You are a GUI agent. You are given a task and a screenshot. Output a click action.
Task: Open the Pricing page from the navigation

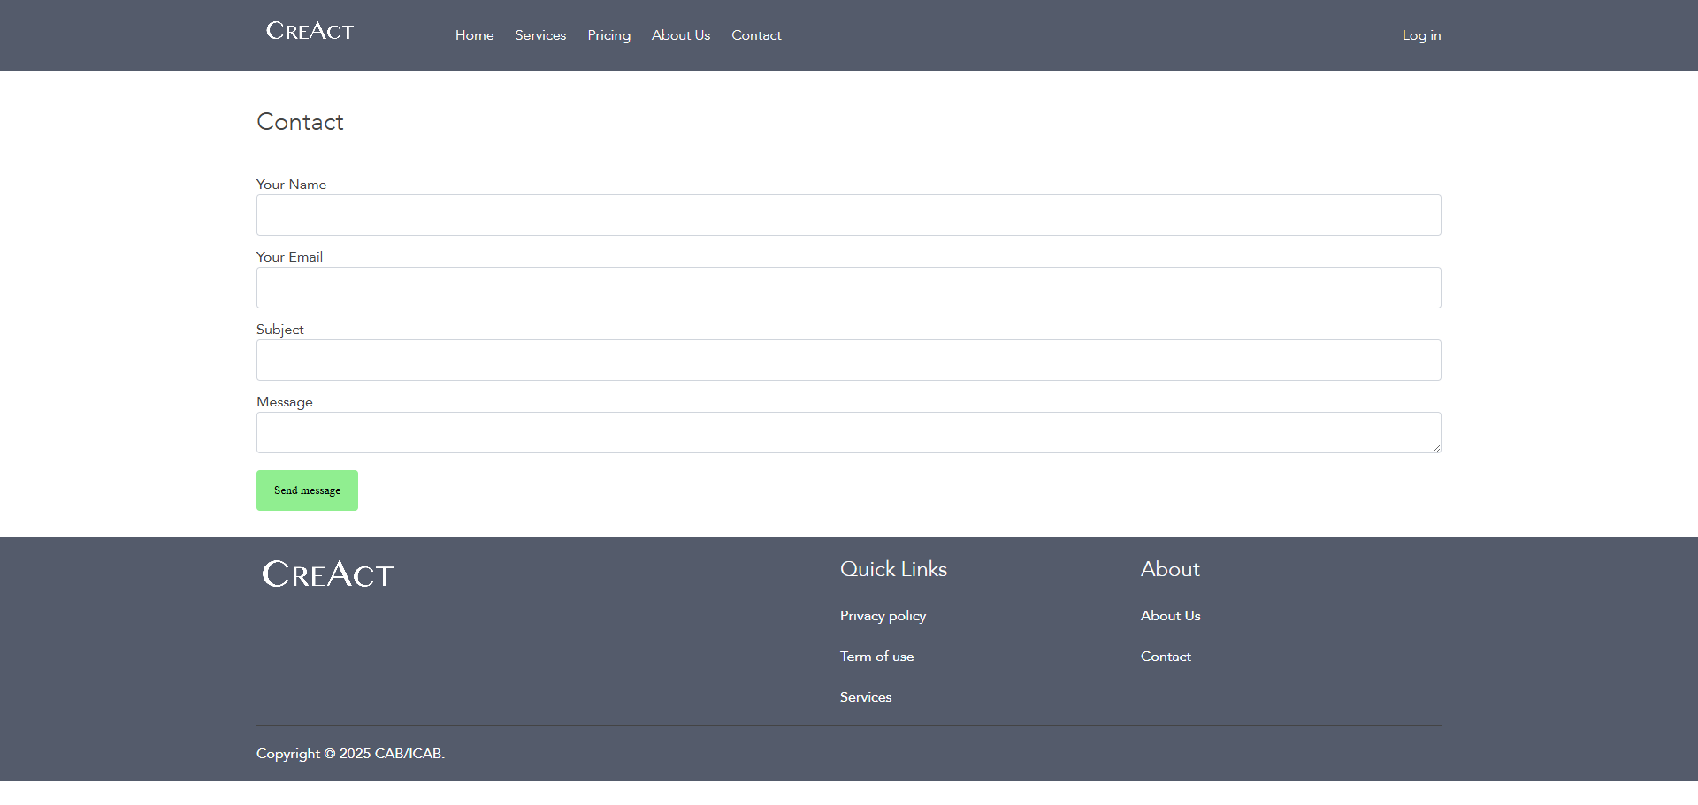(608, 35)
